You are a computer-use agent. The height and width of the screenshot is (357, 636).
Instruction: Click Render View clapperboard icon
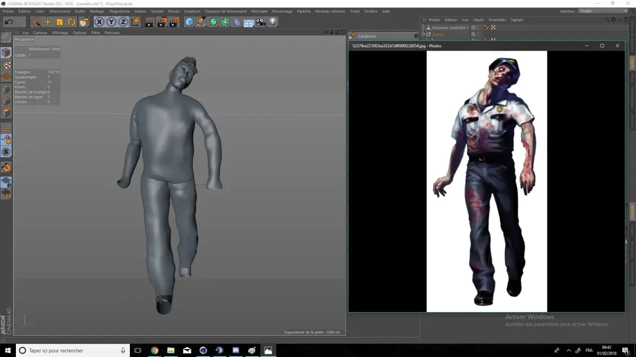[x=149, y=22]
